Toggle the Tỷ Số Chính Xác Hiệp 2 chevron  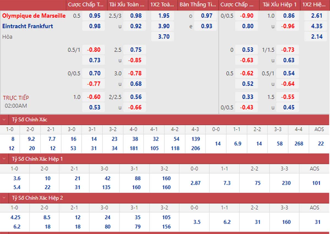[x=4, y=198]
